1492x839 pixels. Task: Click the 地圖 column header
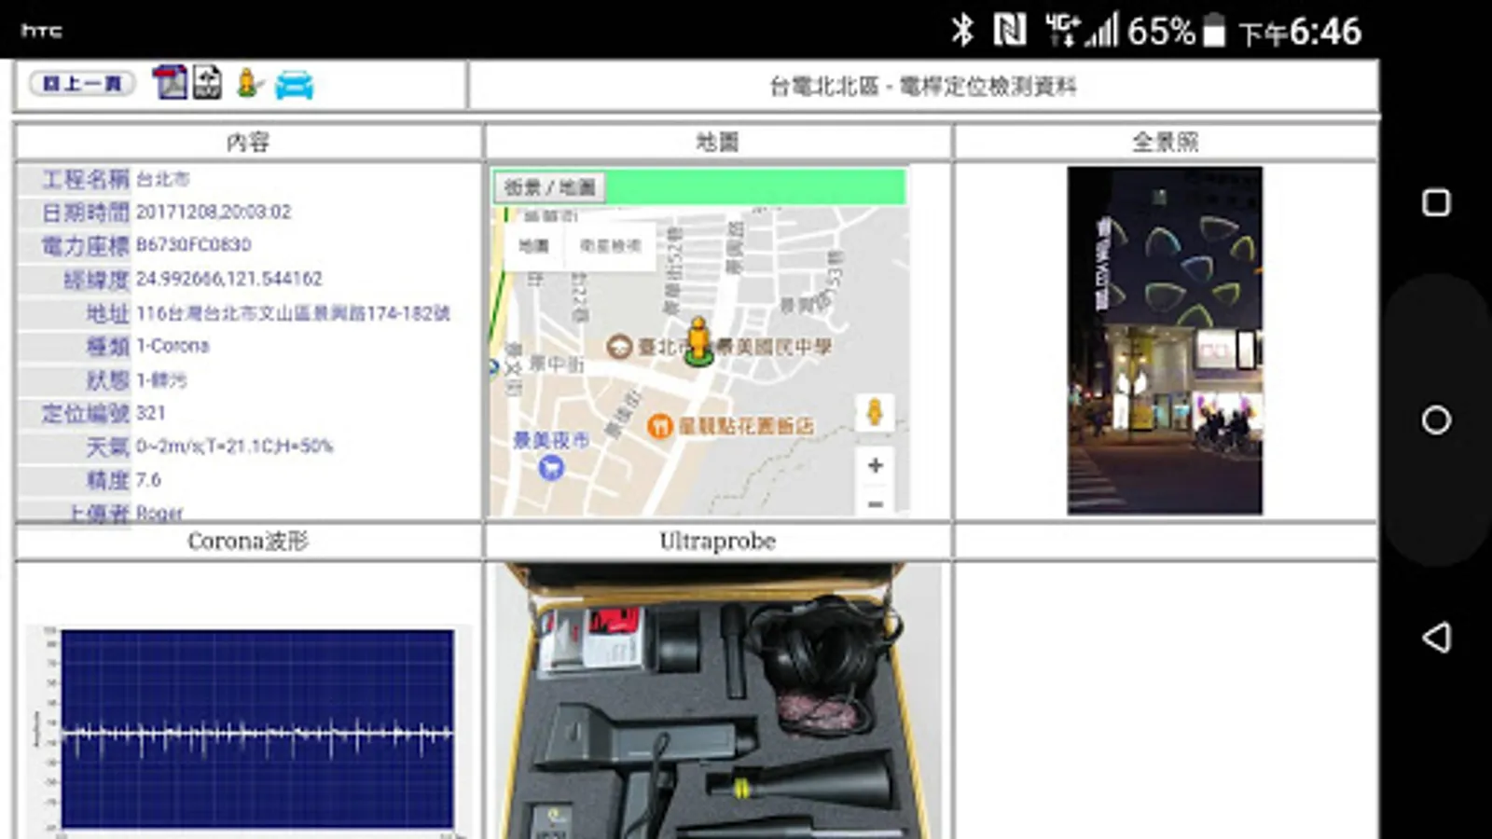click(x=717, y=142)
